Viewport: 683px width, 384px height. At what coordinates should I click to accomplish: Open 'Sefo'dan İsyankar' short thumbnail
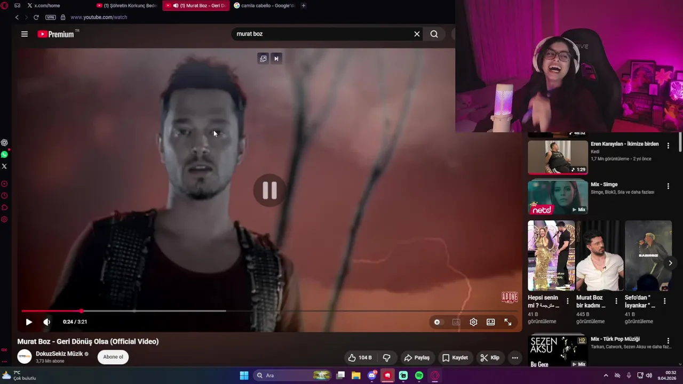648,256
